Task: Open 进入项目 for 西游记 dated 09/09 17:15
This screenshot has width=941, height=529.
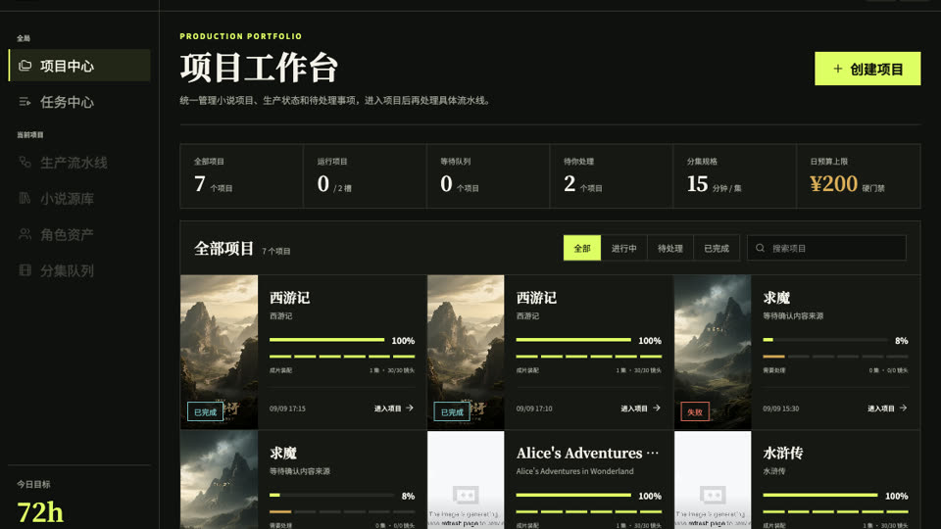Action: tap(394, 409)
